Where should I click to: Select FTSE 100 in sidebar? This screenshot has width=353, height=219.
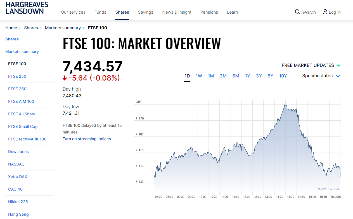(17, 64)
